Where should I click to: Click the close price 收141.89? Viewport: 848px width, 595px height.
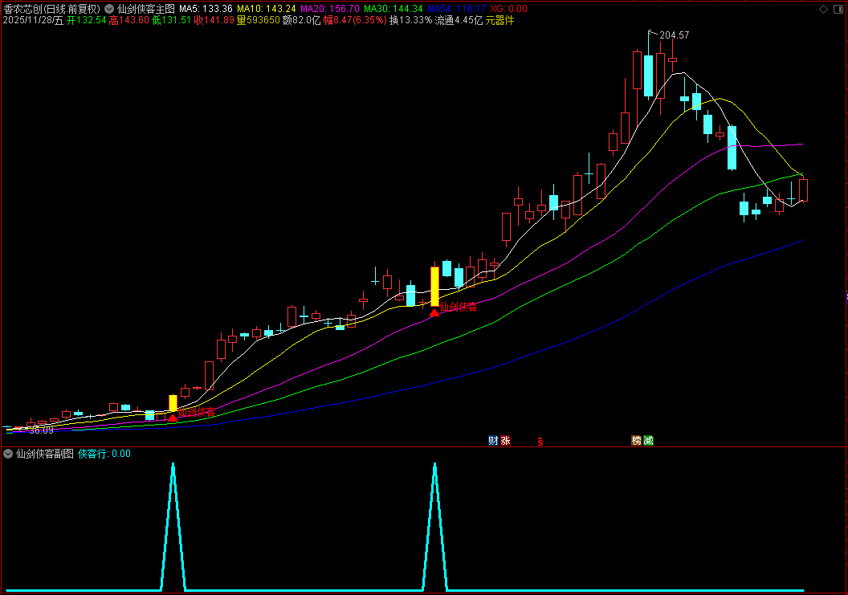click(214, 21)
